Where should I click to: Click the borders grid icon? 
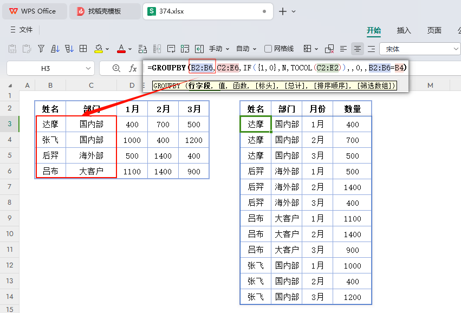(x=308, y=49)
